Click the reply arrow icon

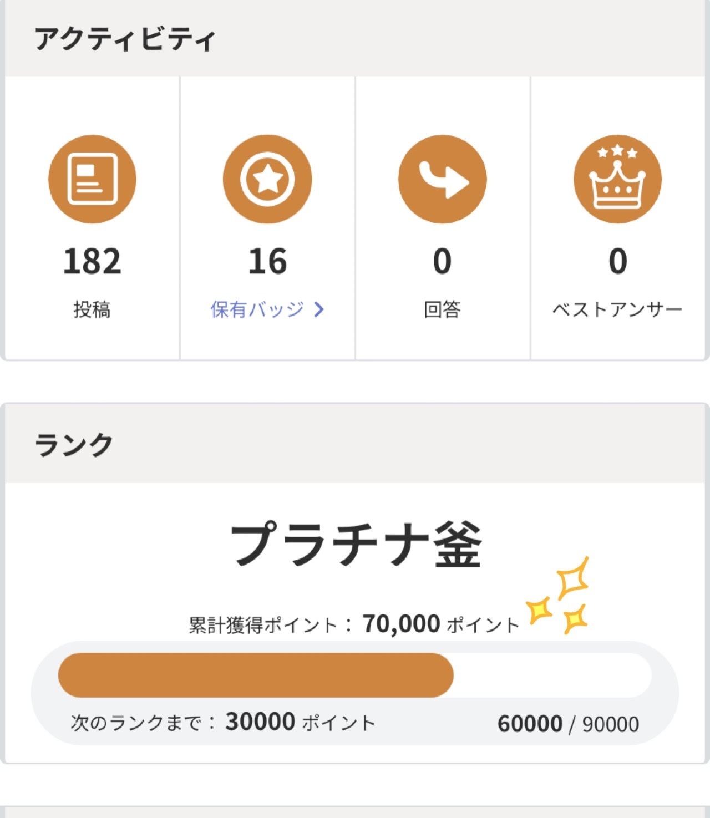pos(442,179)
